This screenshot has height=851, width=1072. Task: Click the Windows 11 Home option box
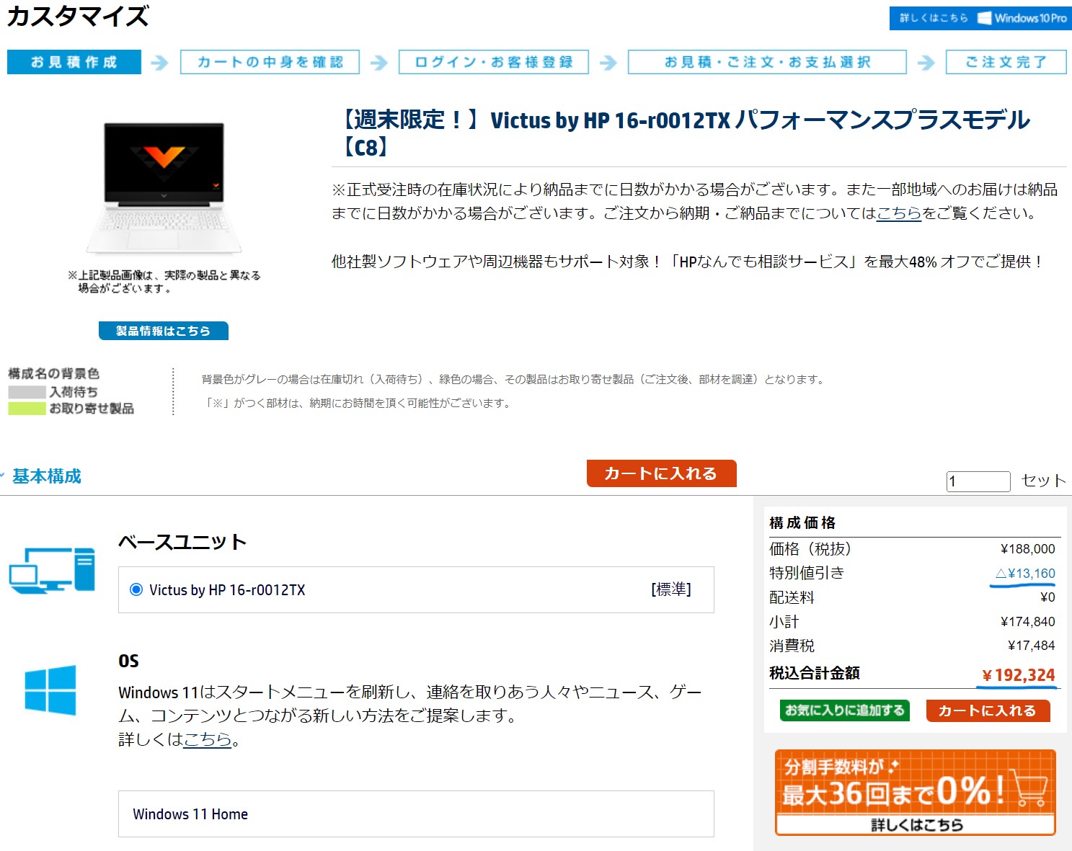pyautogui.click(x=416, y=814)
